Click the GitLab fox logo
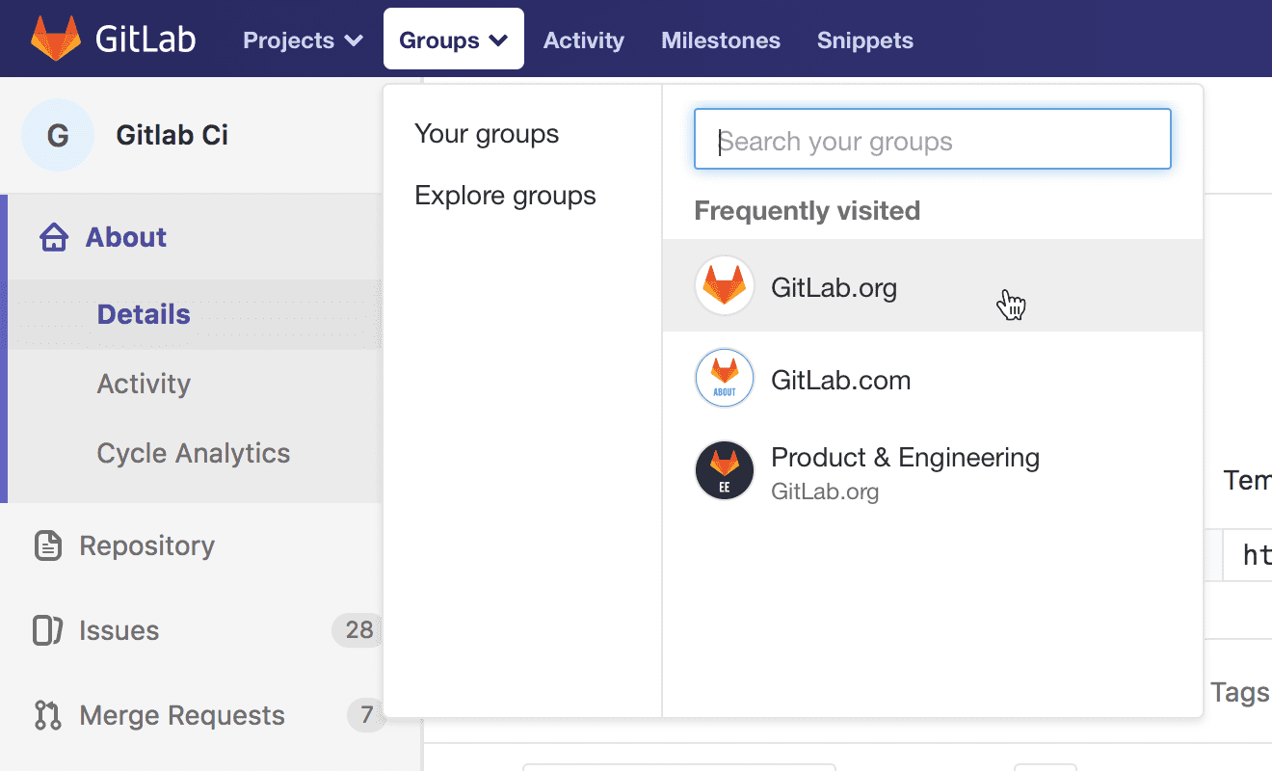Viewport: 1272px width, 771px height. pyautogui.click(x=54, y=38)
